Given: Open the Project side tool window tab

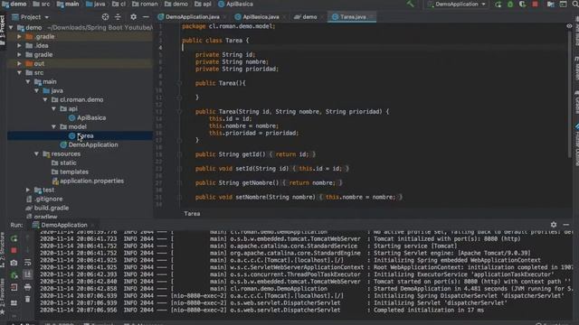Looking at the screenshot, I should coord(3,31).
